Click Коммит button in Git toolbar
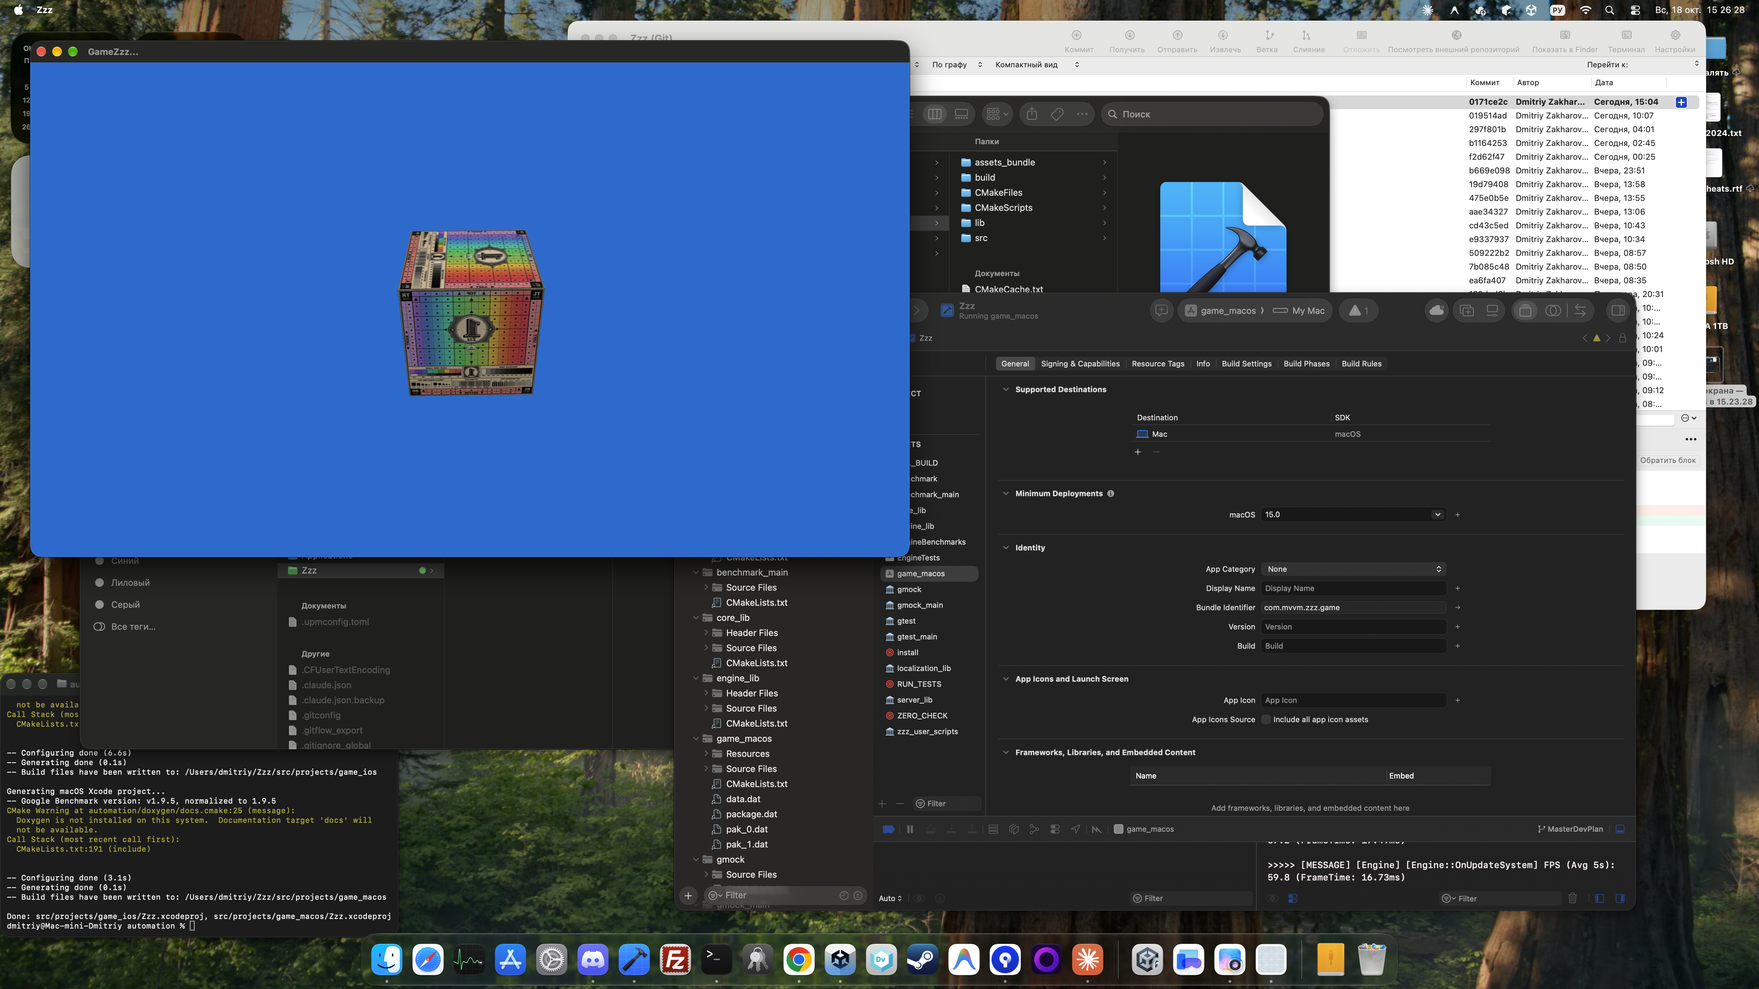Screen dimensions: 1759x989 coord(1078,41)
